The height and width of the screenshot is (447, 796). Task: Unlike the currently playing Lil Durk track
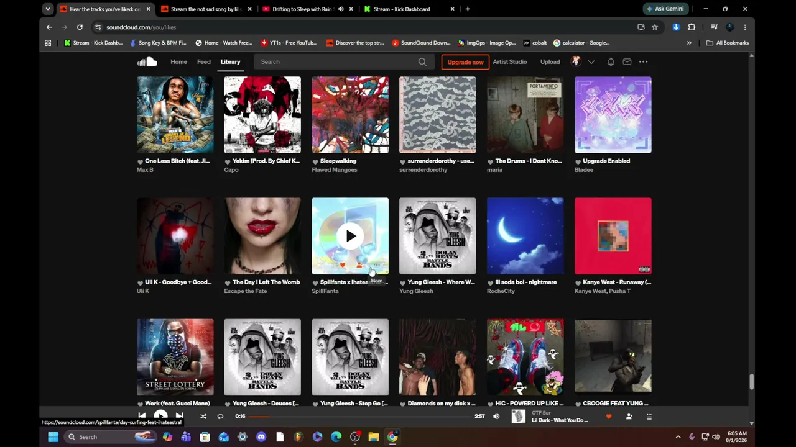[x=609, y=417]
